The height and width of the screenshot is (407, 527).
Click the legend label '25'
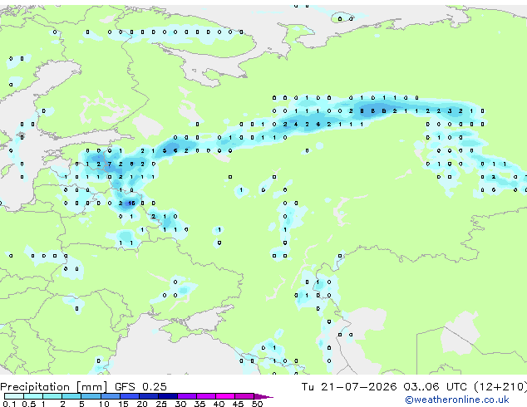point(161,404)
